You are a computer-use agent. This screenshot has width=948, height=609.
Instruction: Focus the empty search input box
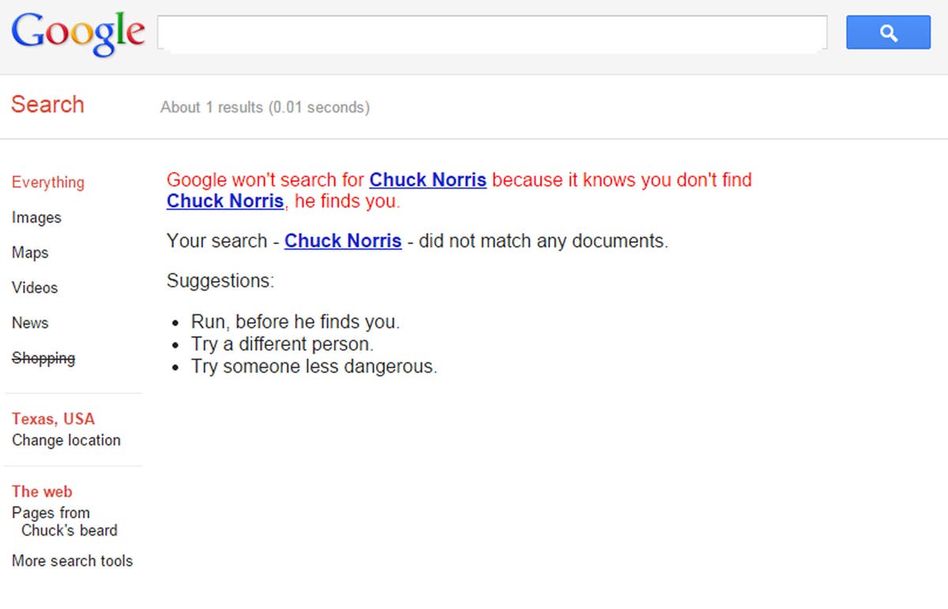491,33
